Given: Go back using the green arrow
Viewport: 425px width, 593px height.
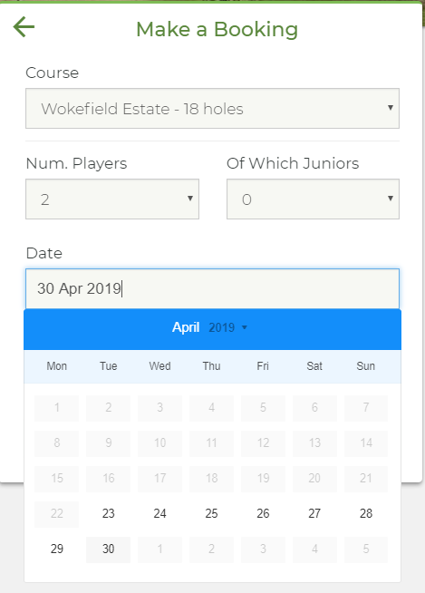Looking at the screenshot, I should point(24,27).
